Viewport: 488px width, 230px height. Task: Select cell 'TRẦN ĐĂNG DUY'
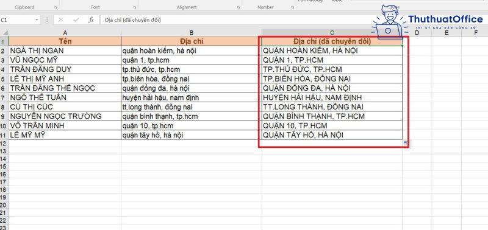65,69
